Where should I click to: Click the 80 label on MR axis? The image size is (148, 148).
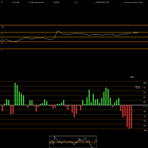click(144, 88)
